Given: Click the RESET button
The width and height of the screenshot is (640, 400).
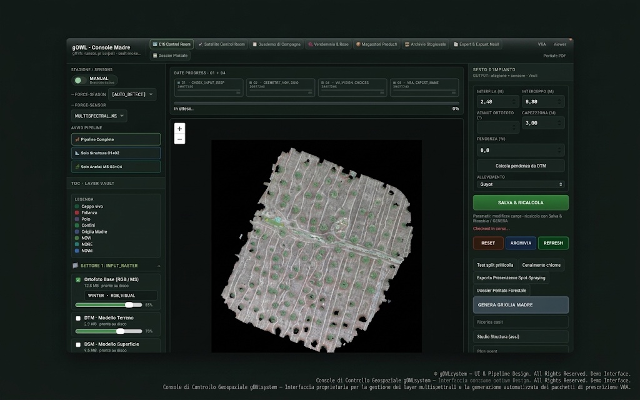Looking at the screenshot, I should (x=488, y=243).
